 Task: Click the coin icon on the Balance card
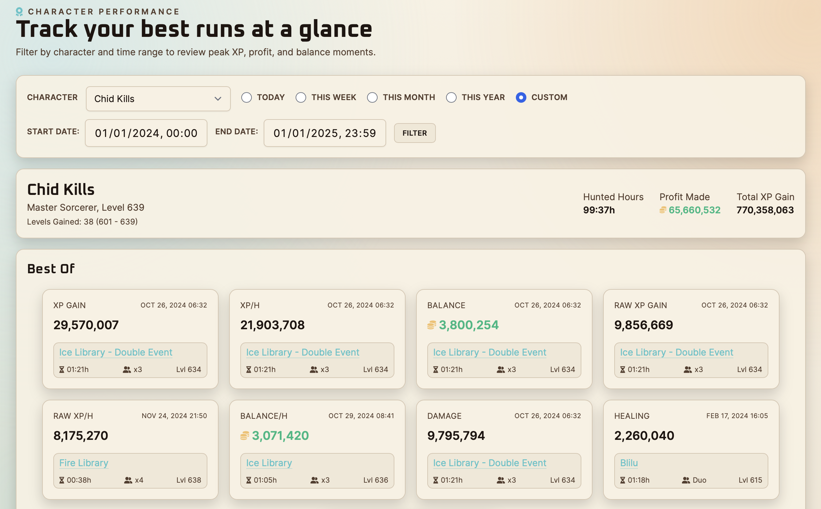[433, 325]
